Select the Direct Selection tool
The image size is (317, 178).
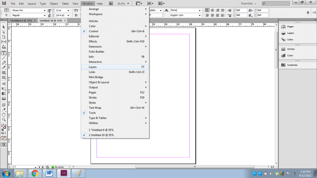pos(3,32)
